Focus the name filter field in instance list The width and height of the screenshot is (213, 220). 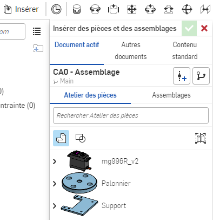[12, 31]
